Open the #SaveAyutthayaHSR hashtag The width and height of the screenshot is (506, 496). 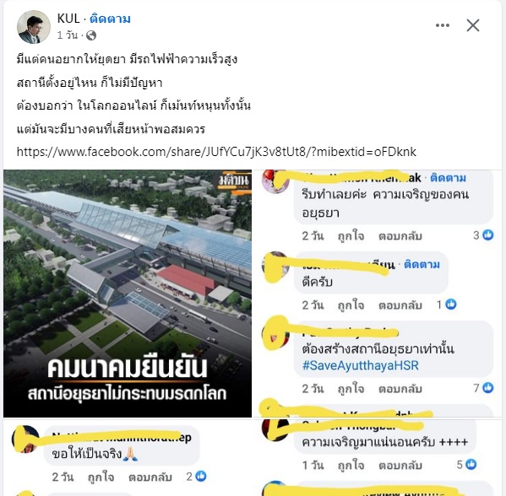click(x=361, y=365)
